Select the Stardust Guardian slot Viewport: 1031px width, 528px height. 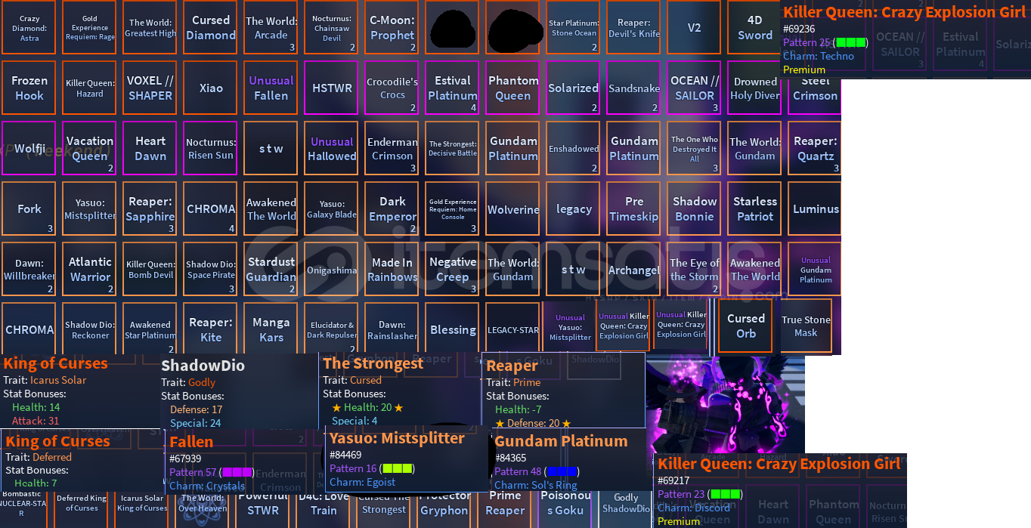pos(271,269)
